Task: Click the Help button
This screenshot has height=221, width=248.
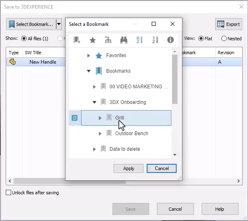Action: tap(220, 209)
